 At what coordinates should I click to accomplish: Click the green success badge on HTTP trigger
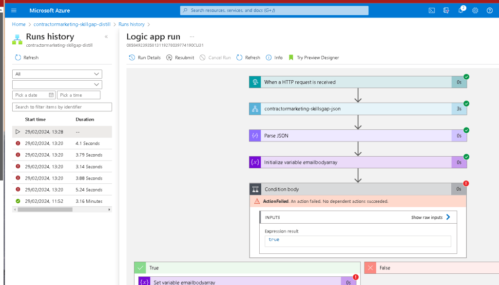click(x=466, y=76)
